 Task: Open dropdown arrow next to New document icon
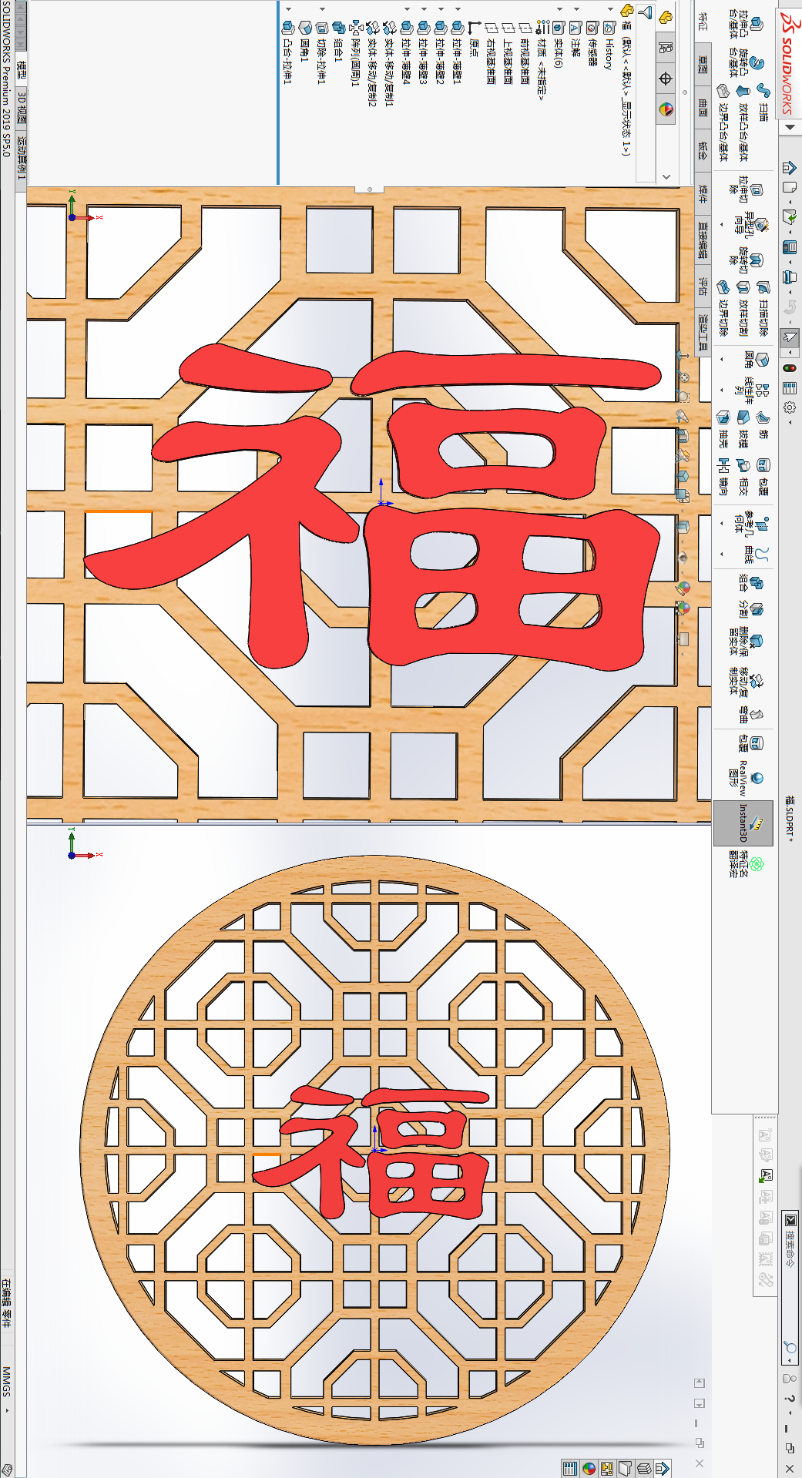(x=790, y=203)
